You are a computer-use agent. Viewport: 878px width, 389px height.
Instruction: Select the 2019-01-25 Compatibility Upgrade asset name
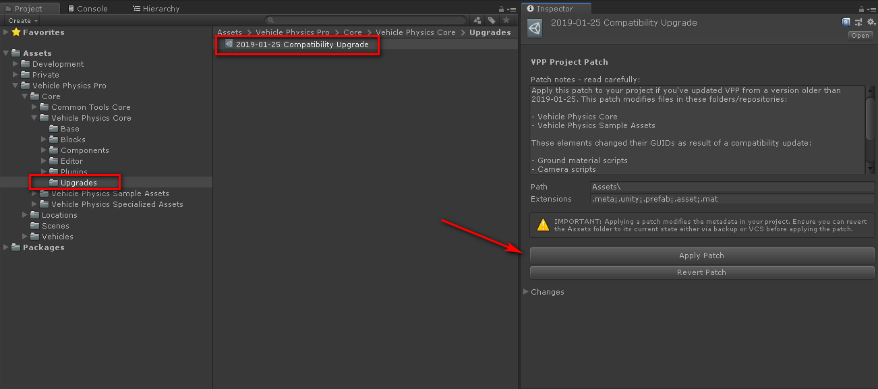coord(302,44)
